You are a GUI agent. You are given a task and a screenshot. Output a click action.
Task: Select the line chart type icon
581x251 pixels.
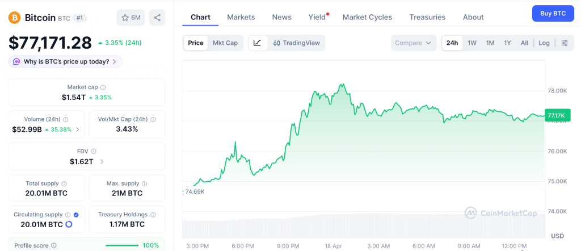coord(257,43)
